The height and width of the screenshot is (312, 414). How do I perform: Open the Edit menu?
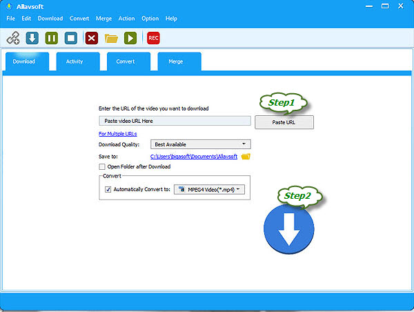26,19
